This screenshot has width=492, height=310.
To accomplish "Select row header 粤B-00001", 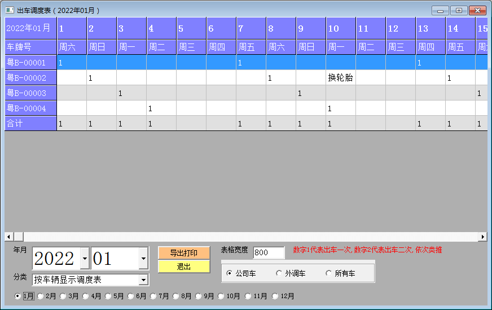I will tap(30, 63).
